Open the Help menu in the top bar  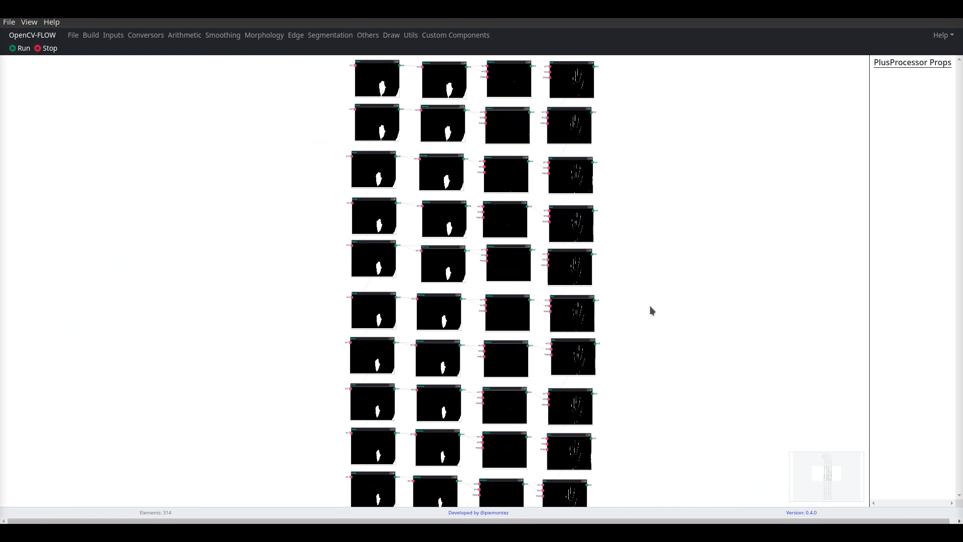(x=52, y=22)
